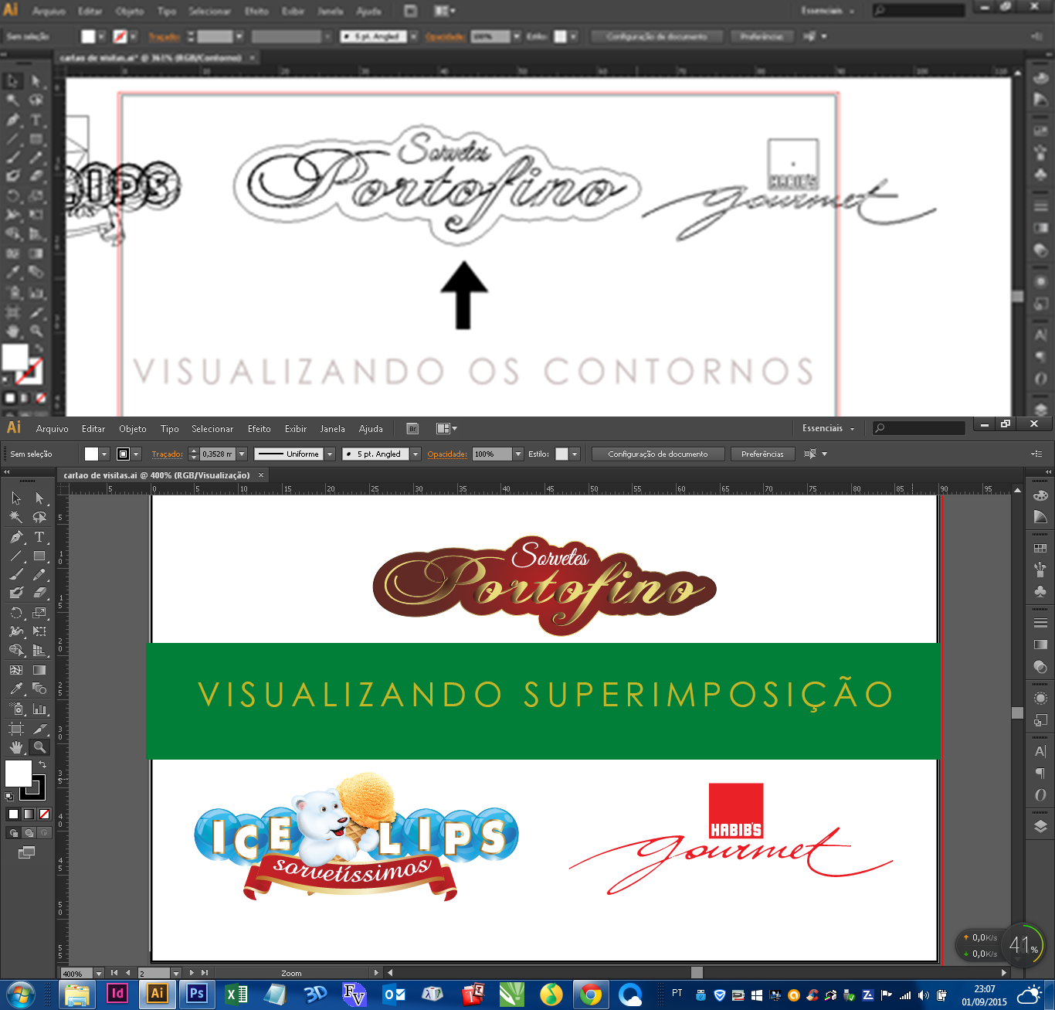The width and height of the screenshot is (1055, 1010).
Task: Open the Selecionar menu in lower window
Action: click(x=212, y=429)
